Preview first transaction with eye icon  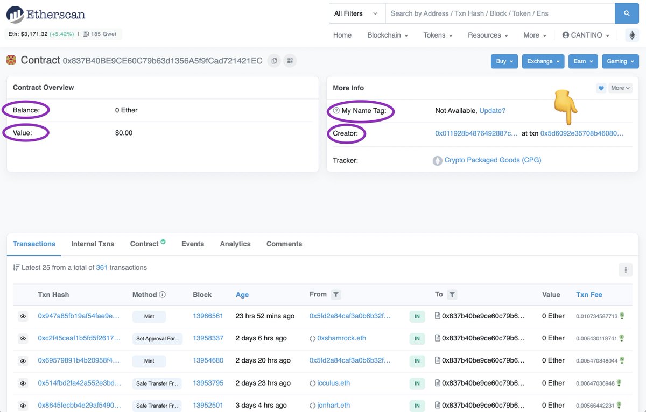23,317
